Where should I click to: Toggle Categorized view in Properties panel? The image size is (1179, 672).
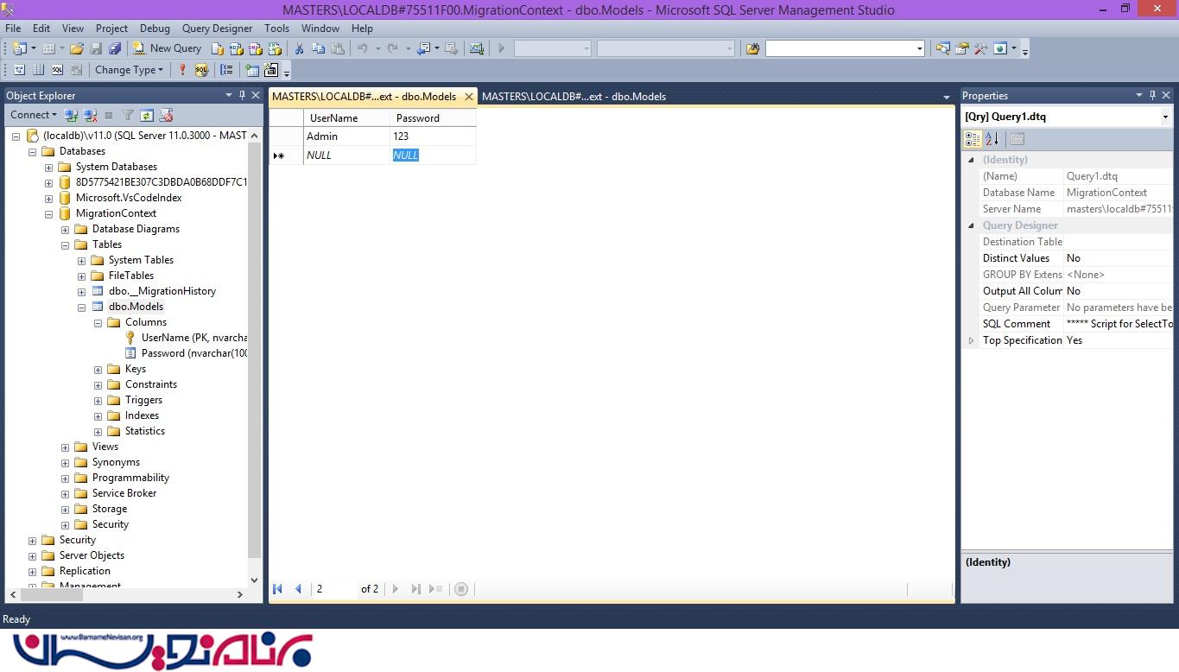point(973,138)
